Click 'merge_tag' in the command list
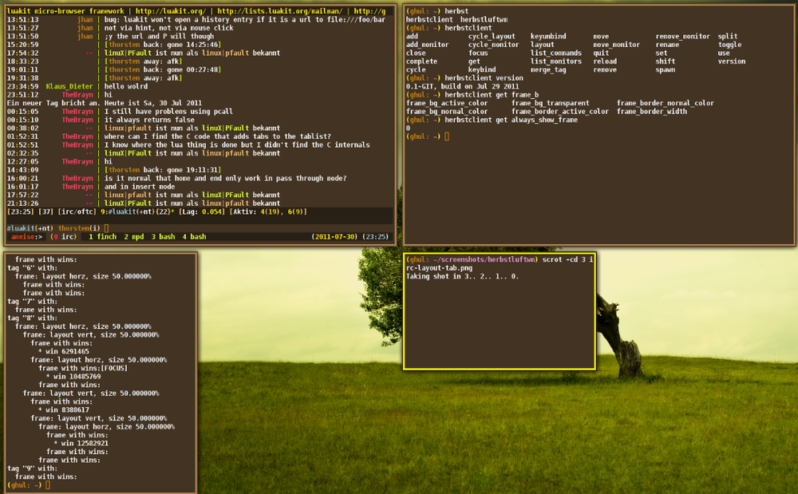The width and height of the screenshot is (798, 494). [548, 69]
